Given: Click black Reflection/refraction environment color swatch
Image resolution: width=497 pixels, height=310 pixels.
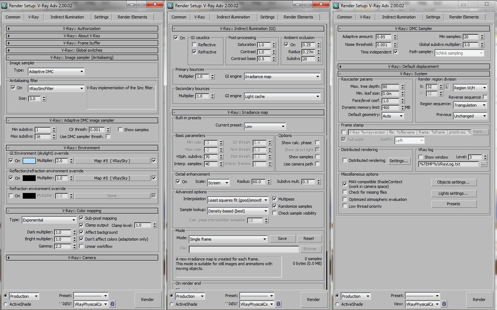Looking at the screenshot, I should (29, 178).
